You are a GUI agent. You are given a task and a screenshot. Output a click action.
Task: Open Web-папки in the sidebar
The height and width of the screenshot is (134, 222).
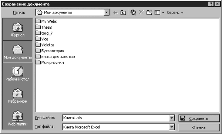tap(17, 118)
